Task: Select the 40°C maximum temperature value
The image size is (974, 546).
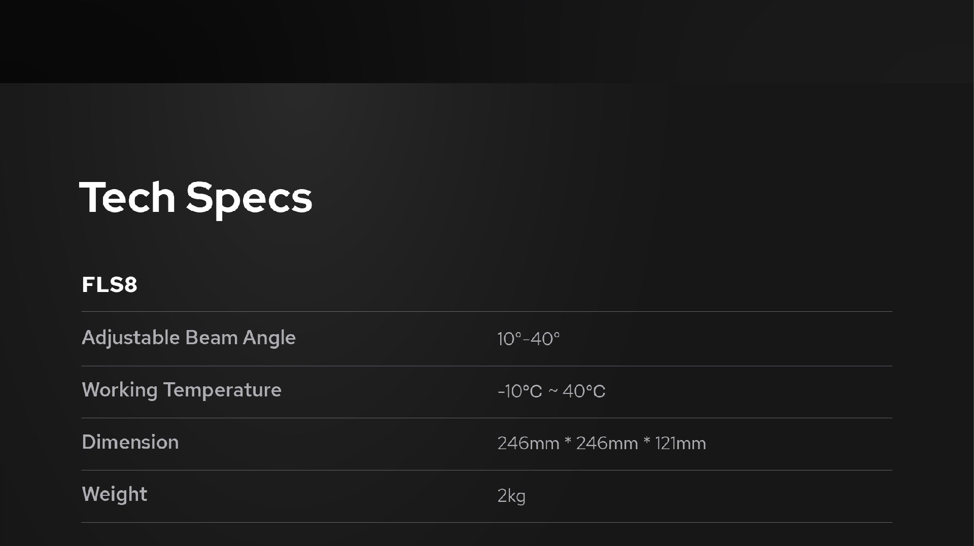Action: [x=584, y=391]
